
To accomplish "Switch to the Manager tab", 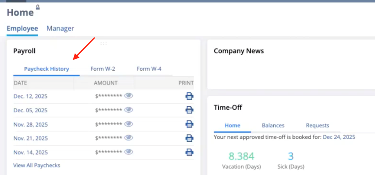I will [x=60, y=28].
